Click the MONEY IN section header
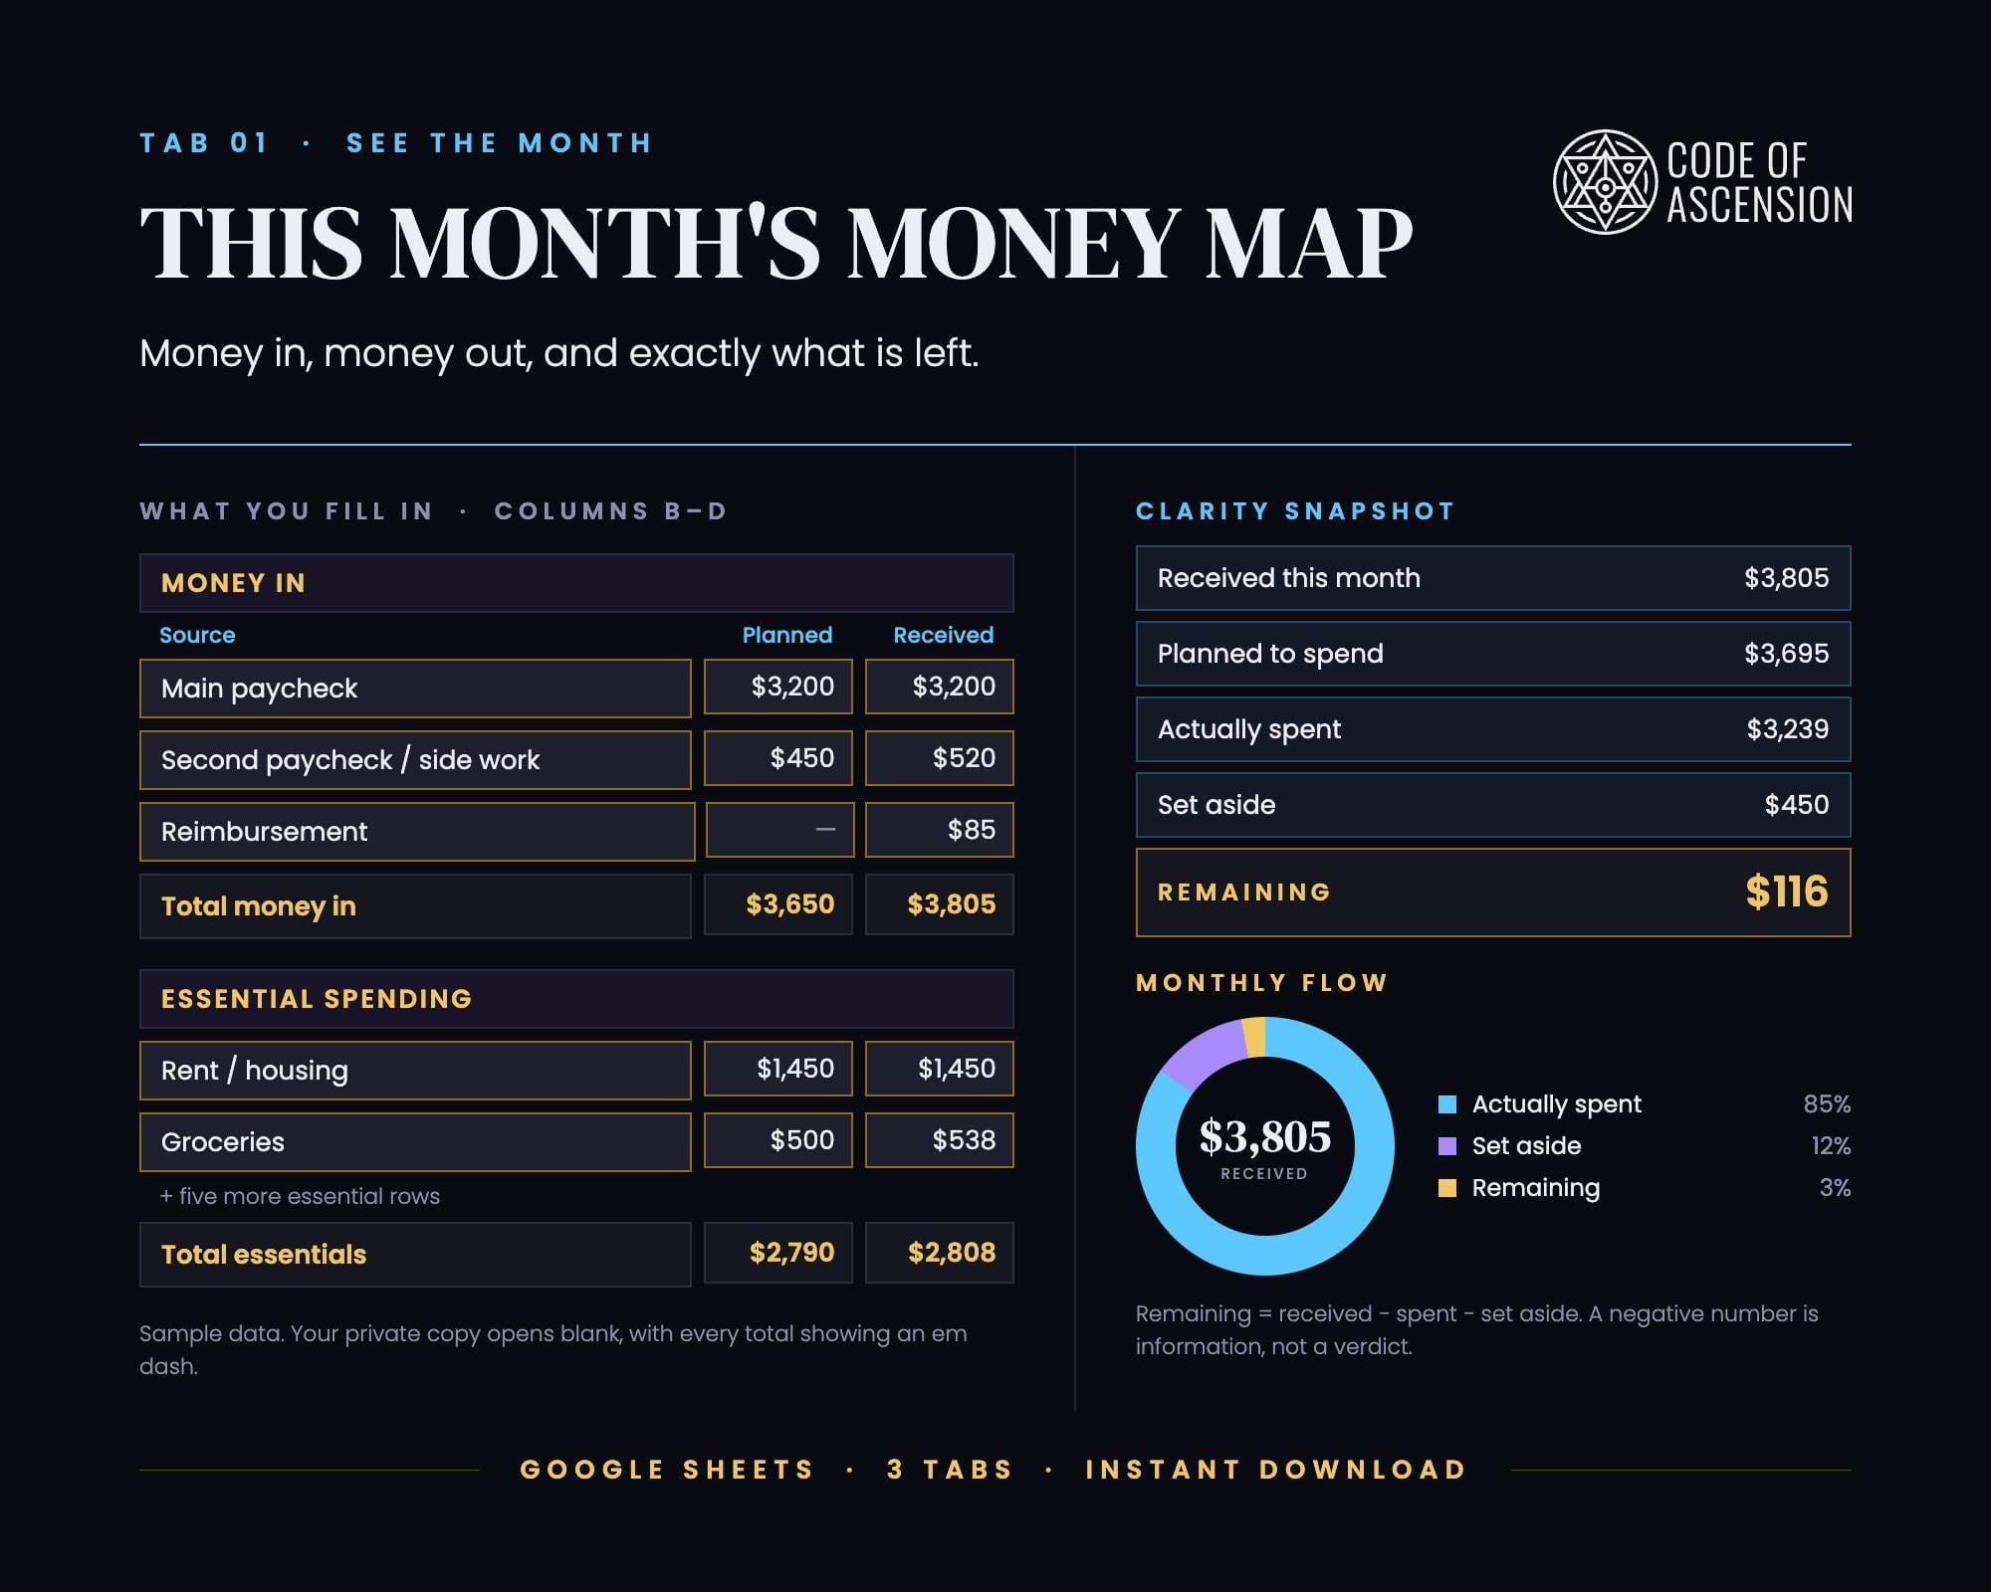The width and height of the screenshot is (1991, 1592). [x=576, y=583]
